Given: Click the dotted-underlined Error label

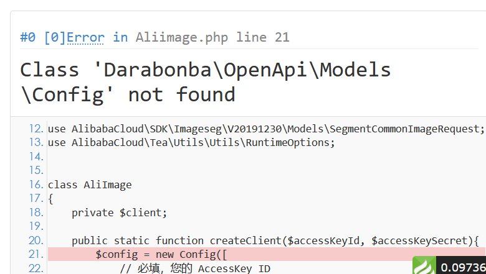Looking at the screenshot, I should coord(85,37).
